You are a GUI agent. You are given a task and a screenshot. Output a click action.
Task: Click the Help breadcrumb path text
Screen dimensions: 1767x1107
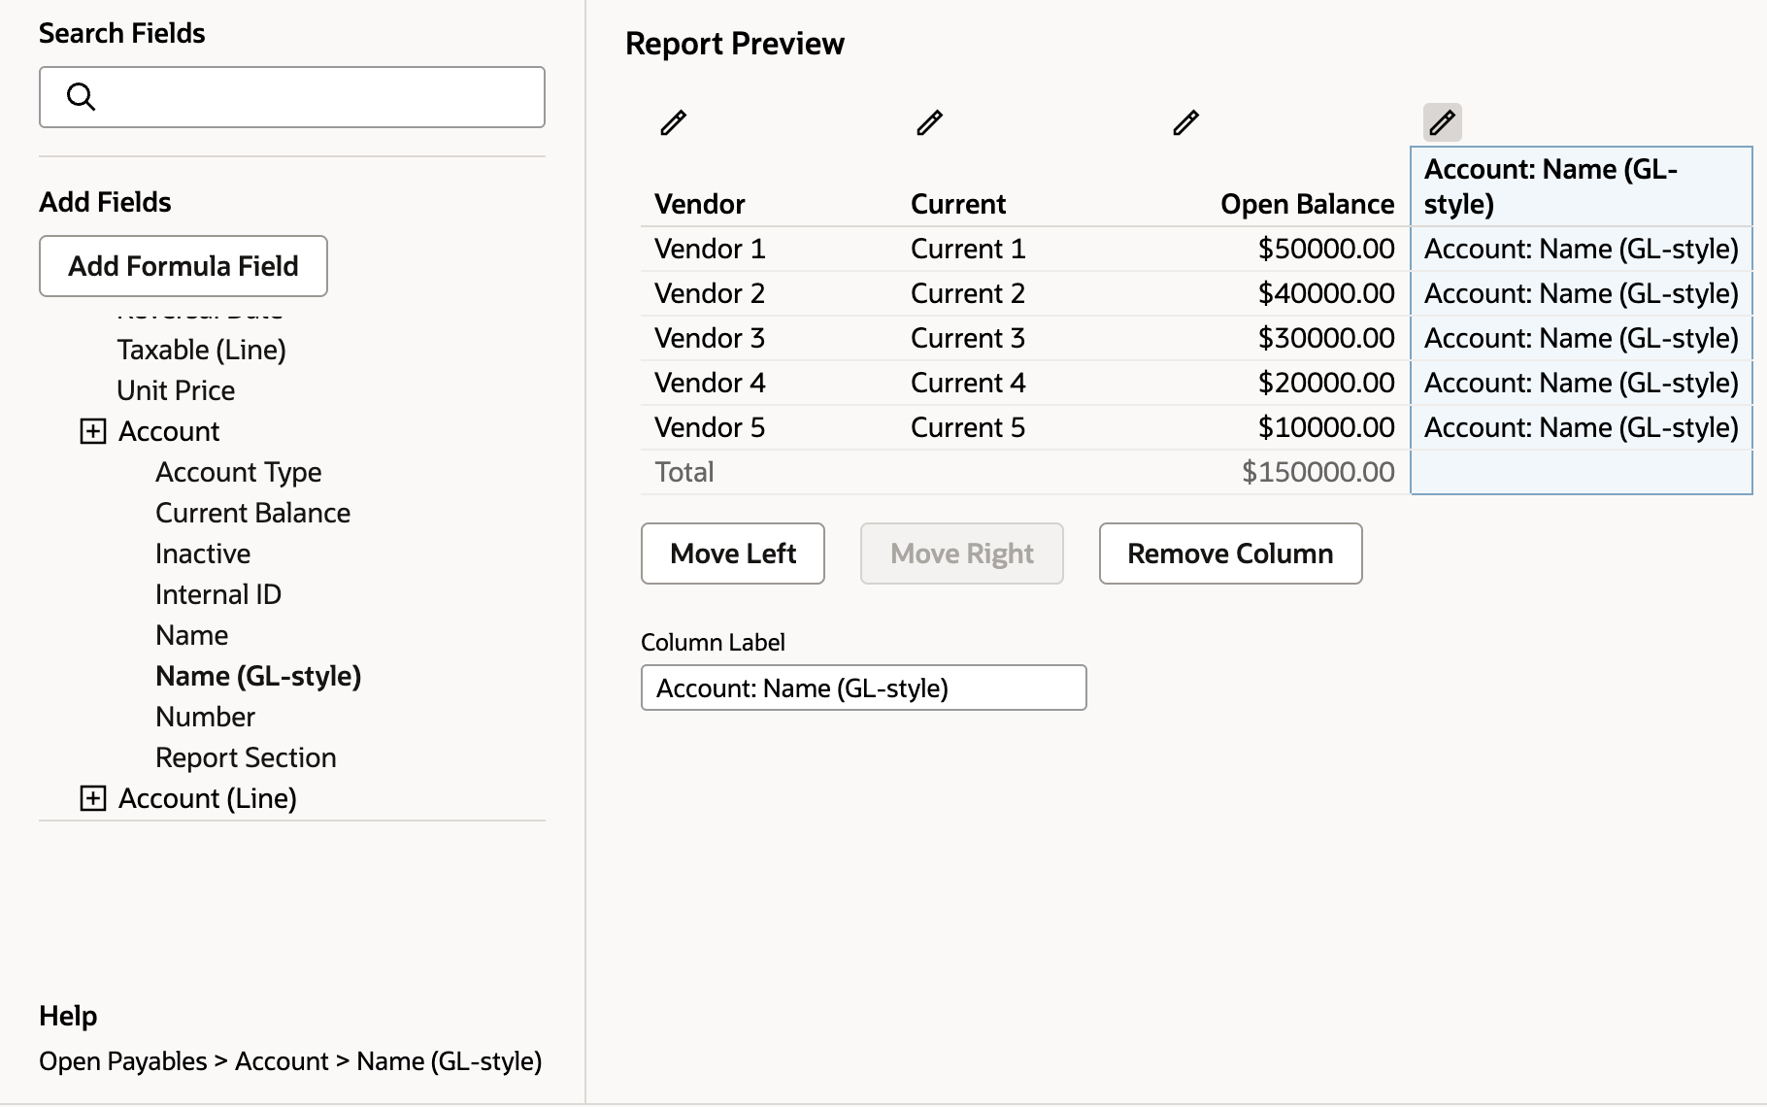290,1061
